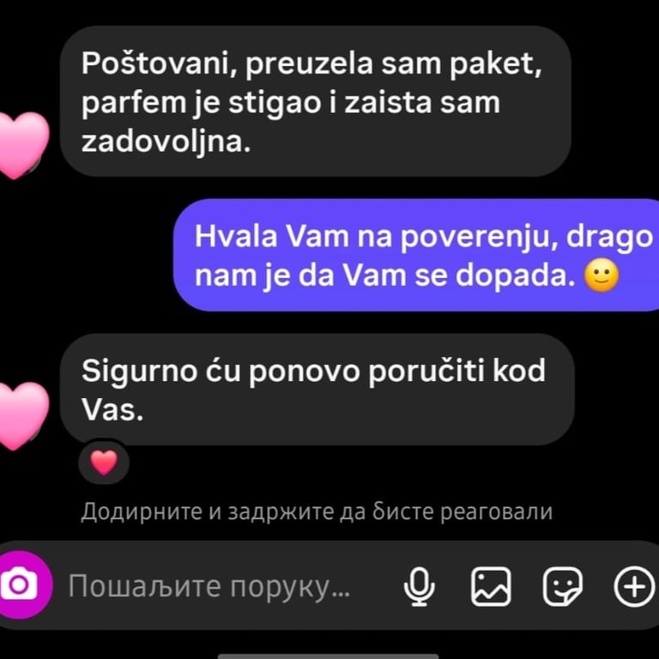Tap the word 'zadovoljna.' in the first message
Screen dimensions: 659x659
166,142
